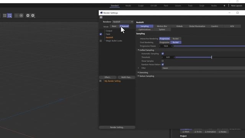Screen dimensions: 245x138
Task: Click the Render Setting... button
Action: 117,127
